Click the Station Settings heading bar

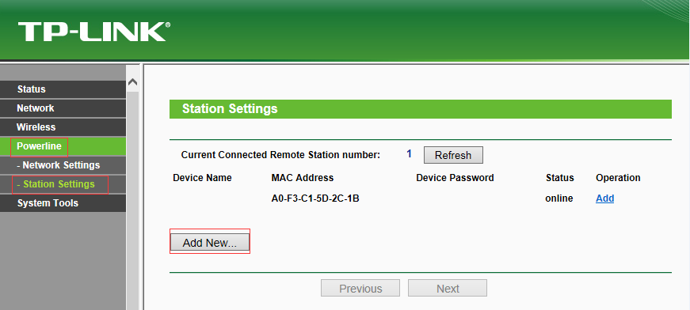[420, 109]
